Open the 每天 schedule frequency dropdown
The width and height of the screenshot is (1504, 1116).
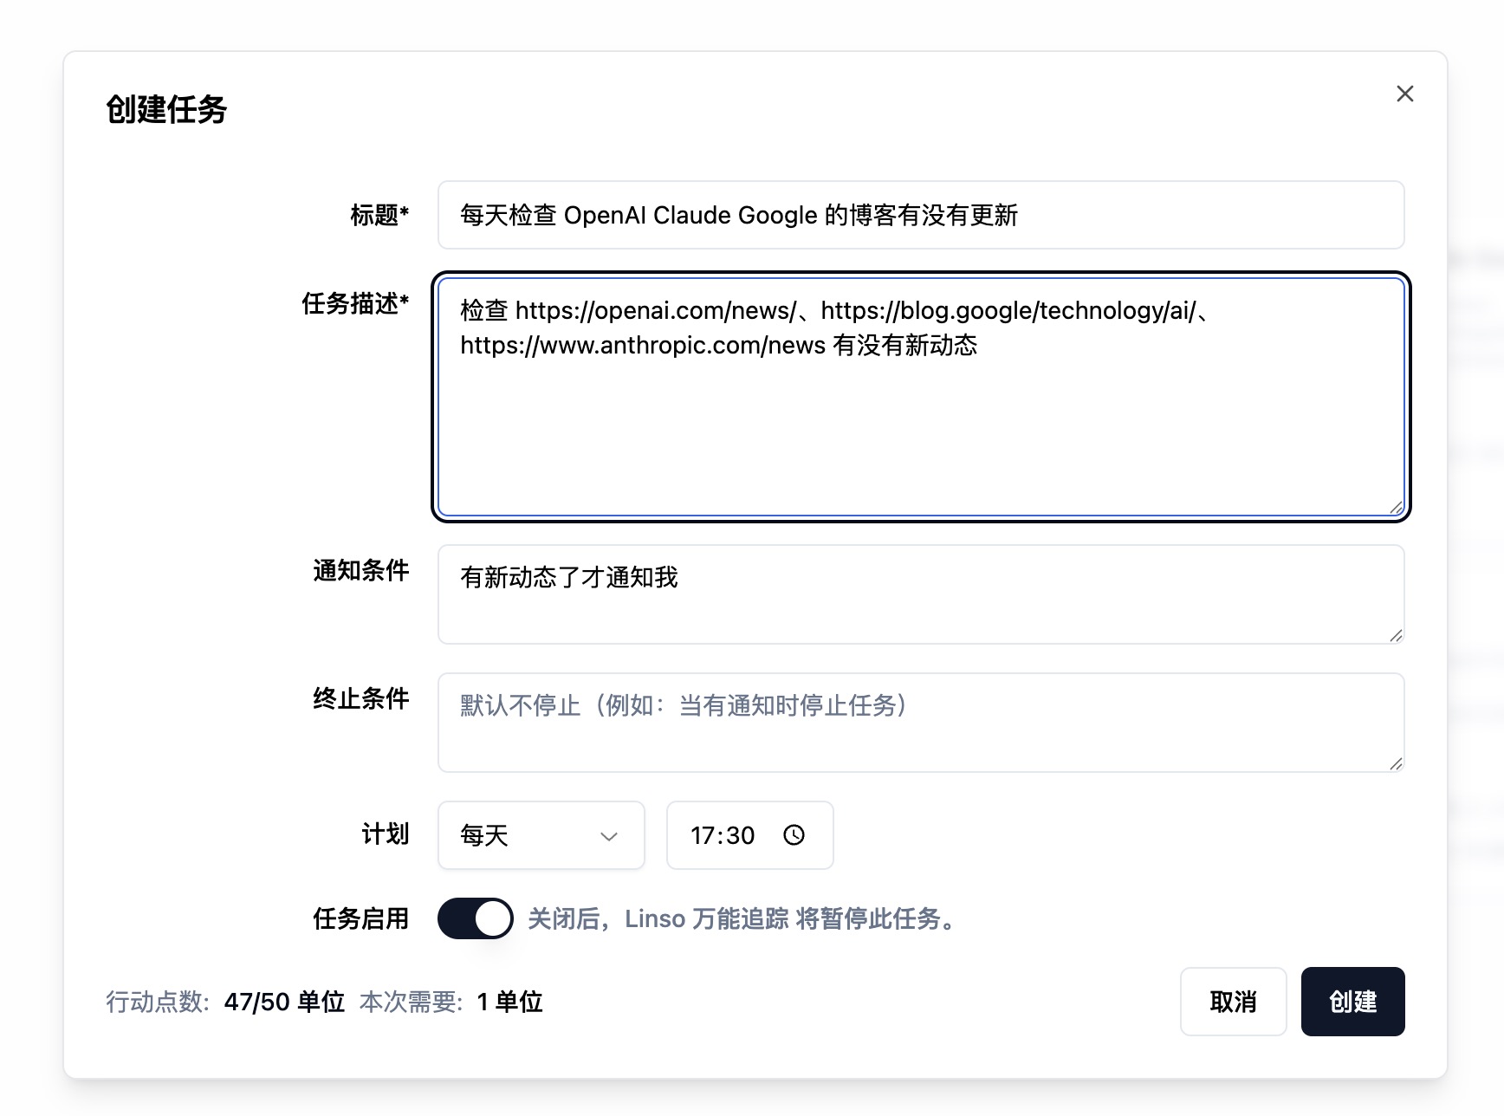[541, 835]
